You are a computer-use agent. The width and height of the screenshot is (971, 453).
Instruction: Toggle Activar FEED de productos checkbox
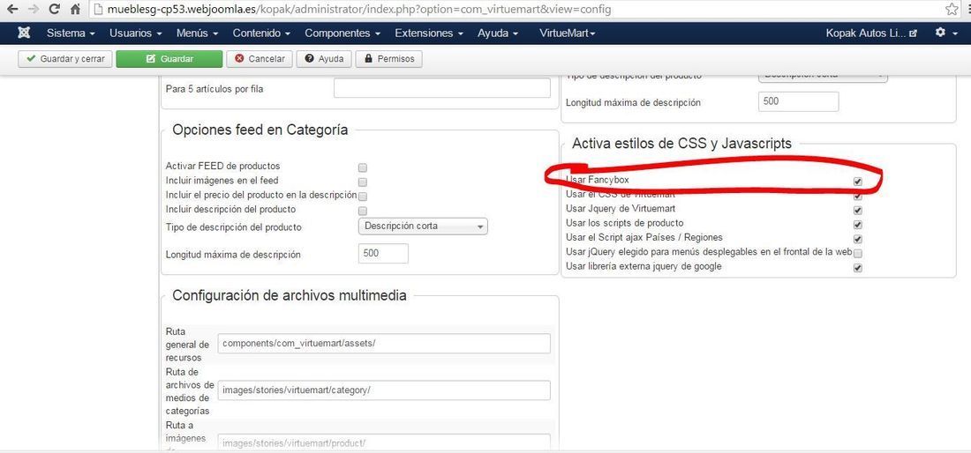pos(363,167)
